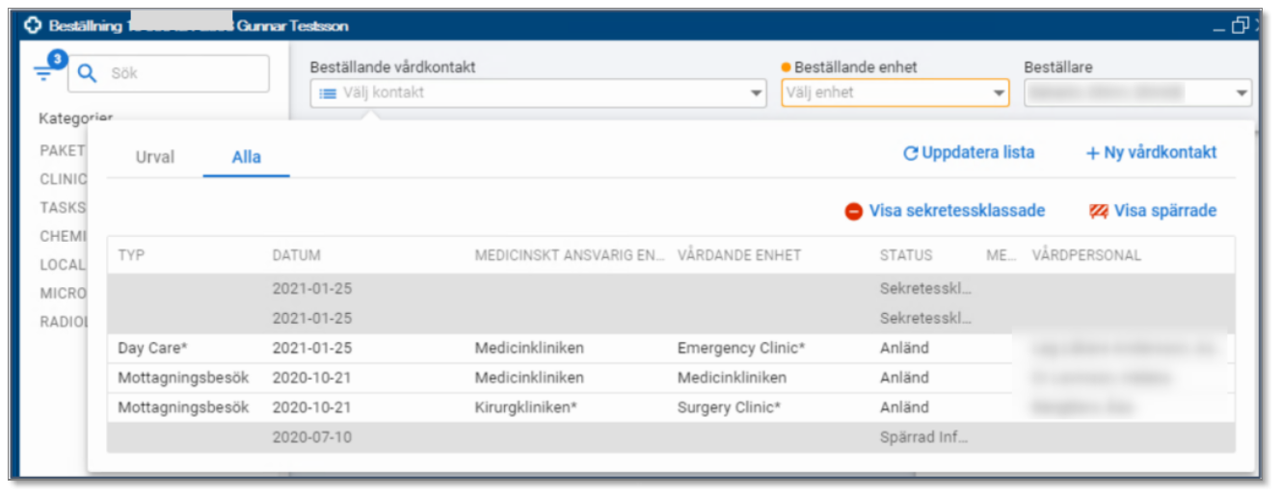Expand the Beställande enhet dropdown
The height and width of the screenshot is (497, 1281).
[999, 93]
